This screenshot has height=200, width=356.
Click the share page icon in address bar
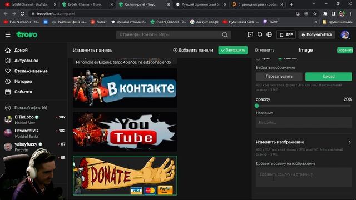tap(306, 13)
